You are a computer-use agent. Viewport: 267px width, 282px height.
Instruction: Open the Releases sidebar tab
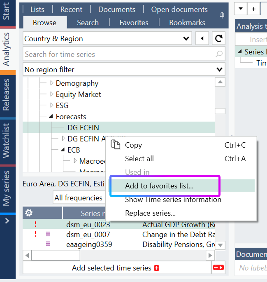click(6, 95)
